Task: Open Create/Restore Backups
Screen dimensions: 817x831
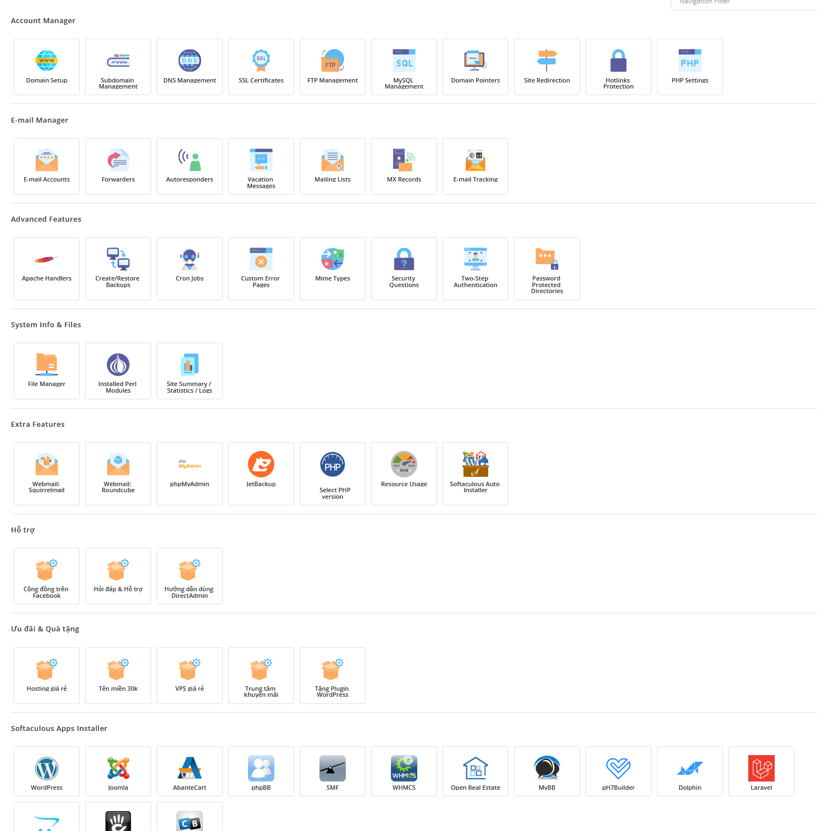Action: coord(118,268)
